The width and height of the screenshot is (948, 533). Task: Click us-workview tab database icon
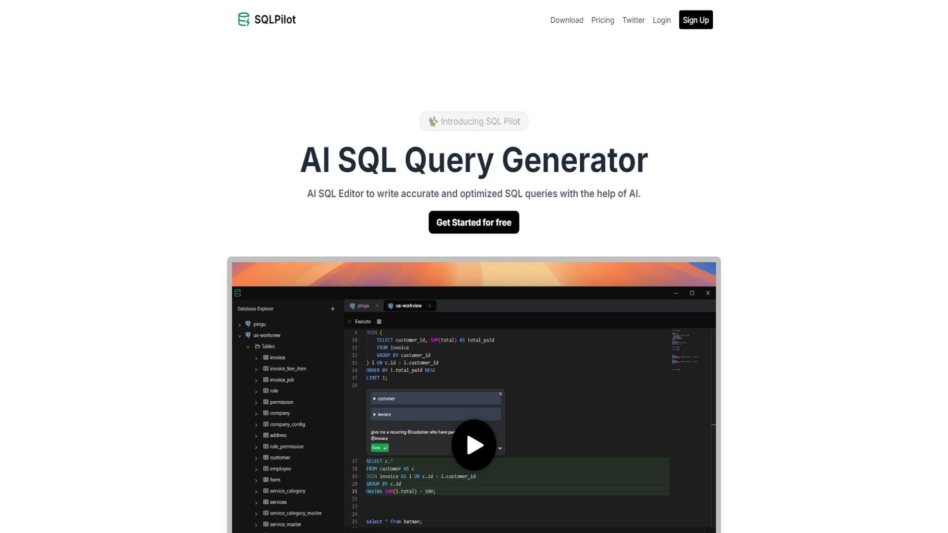(x=390, y=306)
